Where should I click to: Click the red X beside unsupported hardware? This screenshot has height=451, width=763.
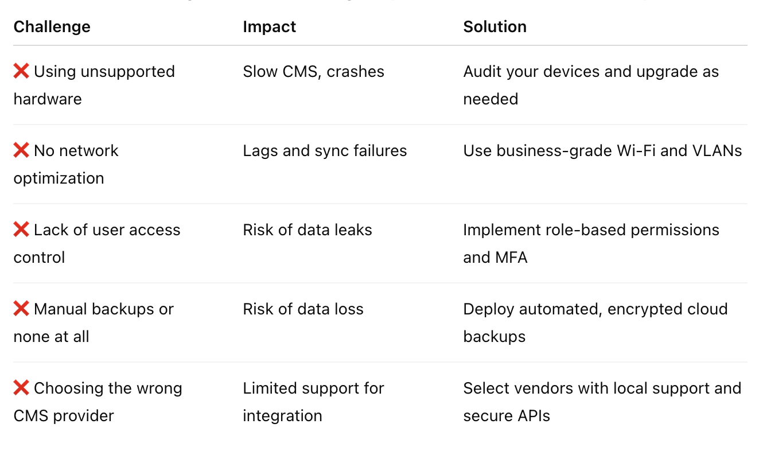(21, 72)
